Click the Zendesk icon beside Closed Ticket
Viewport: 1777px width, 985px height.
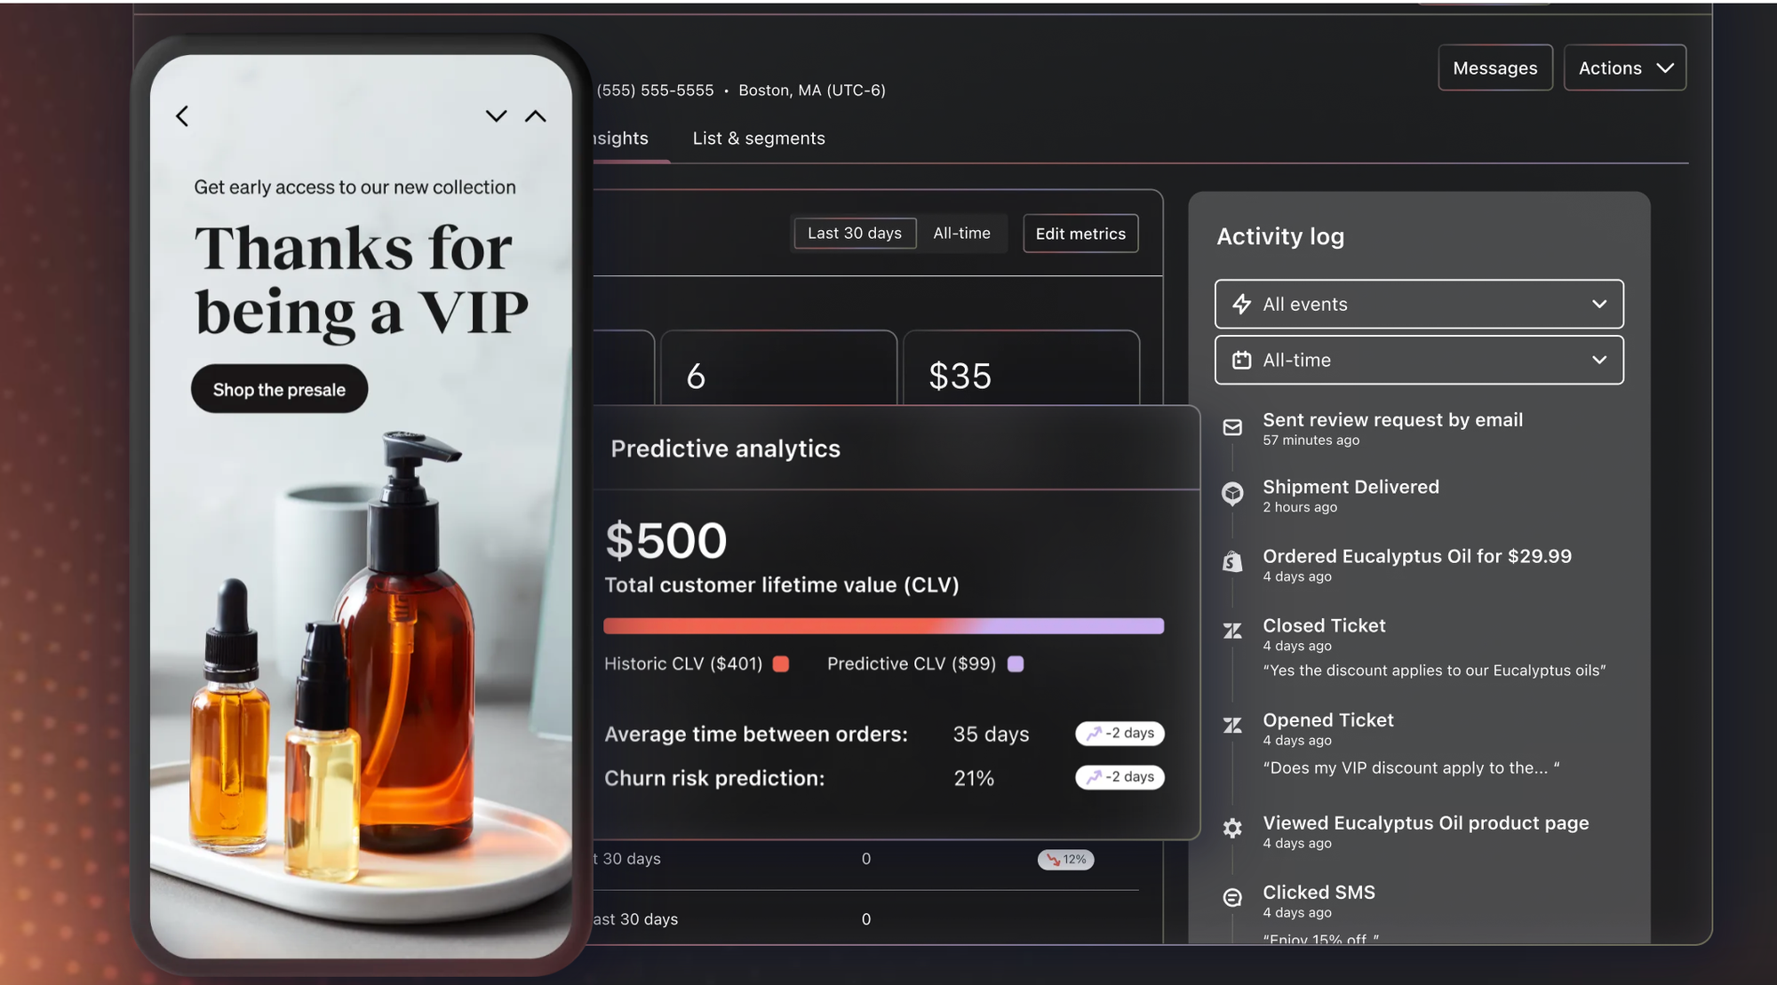coord(1232,631)
